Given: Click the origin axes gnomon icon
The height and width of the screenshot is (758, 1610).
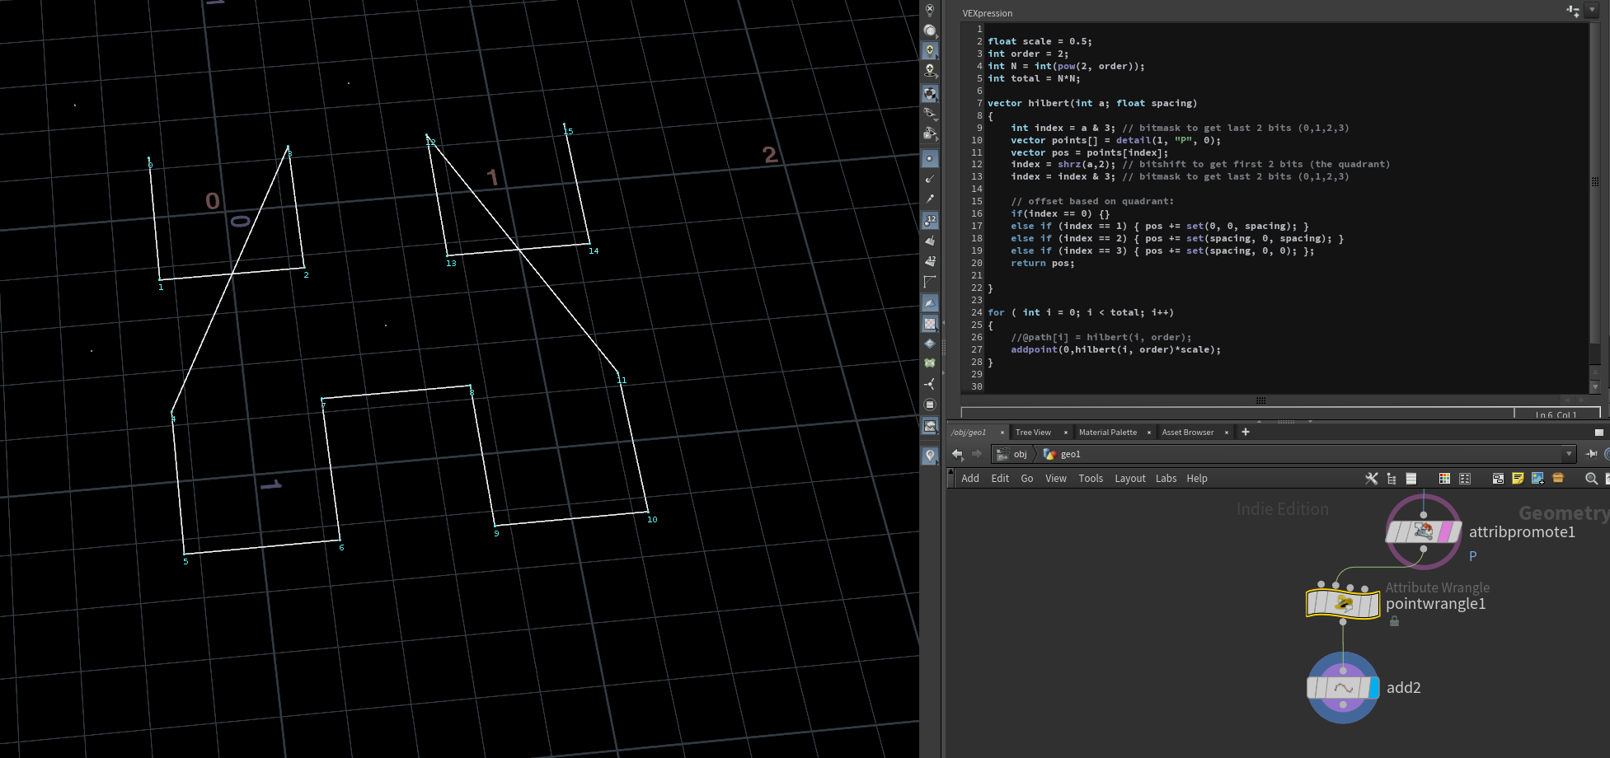Looking at the screenshot, I should click(930, 384).
